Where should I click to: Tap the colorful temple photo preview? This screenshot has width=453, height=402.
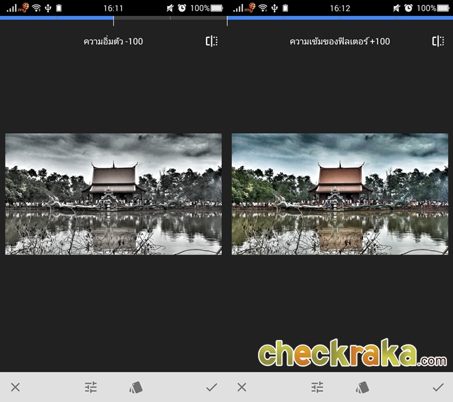tap(340, 194)
